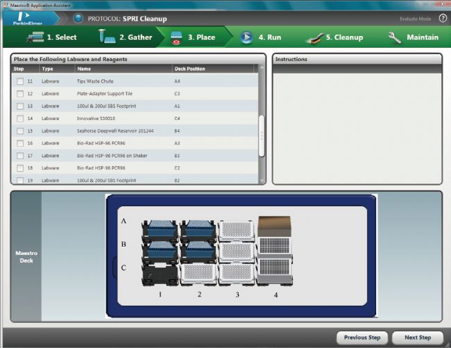Select black adapter at deck position C1
451x348 pixels.
pyautogui.click(x=160, y=274)
